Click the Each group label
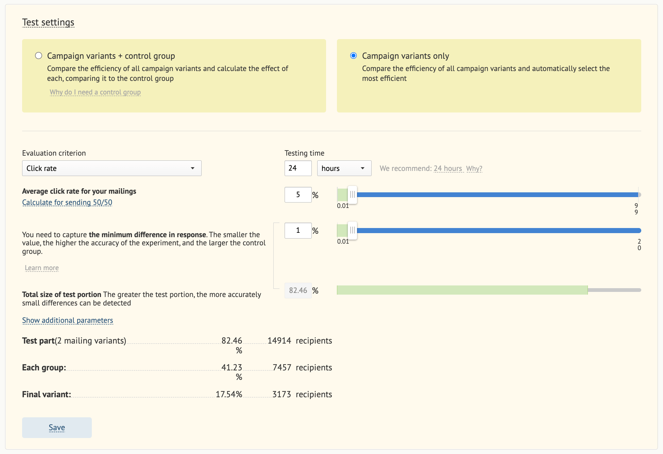This screenshot has height=454, width=663. (x=44, y=368)
